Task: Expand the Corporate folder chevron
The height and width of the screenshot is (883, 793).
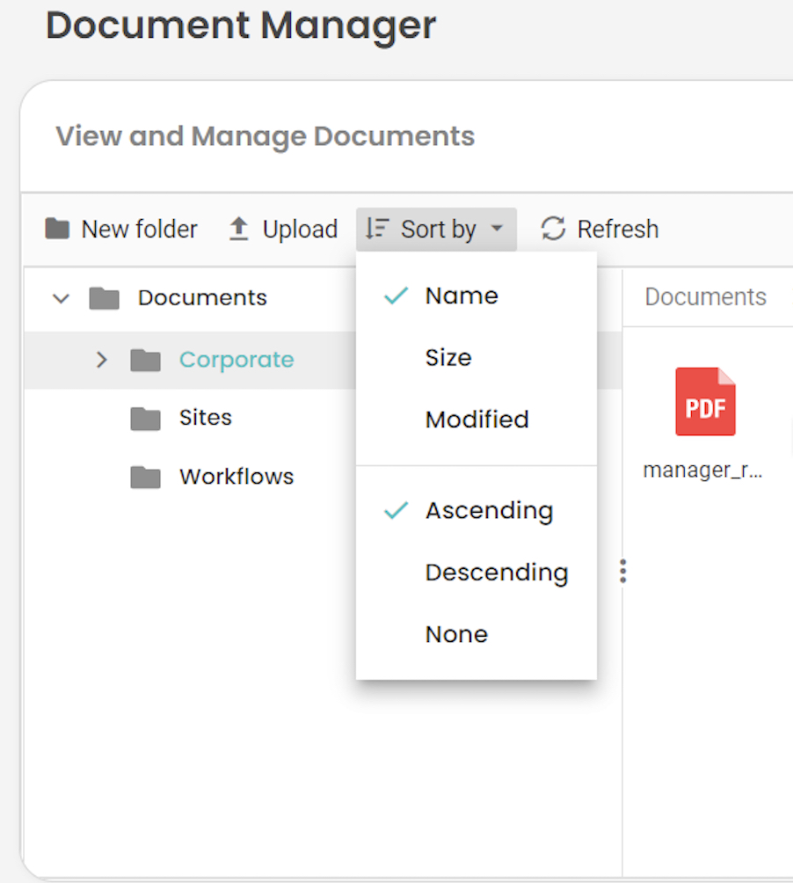Action: pos(102,360)
